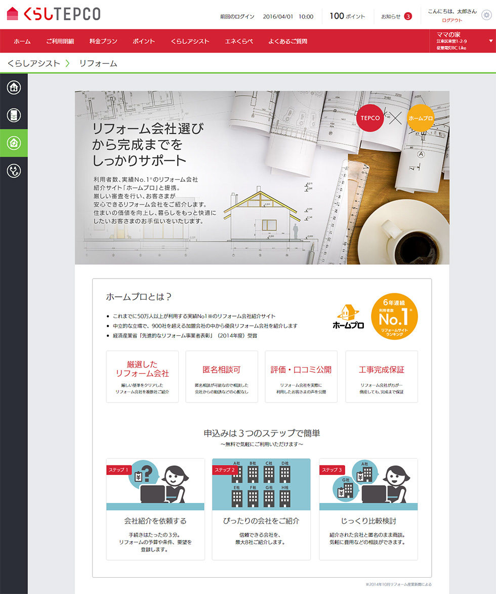Click the ステップ 1 illustration
Viewport: 496px width, 594px height.
click(x=155, y=485)
